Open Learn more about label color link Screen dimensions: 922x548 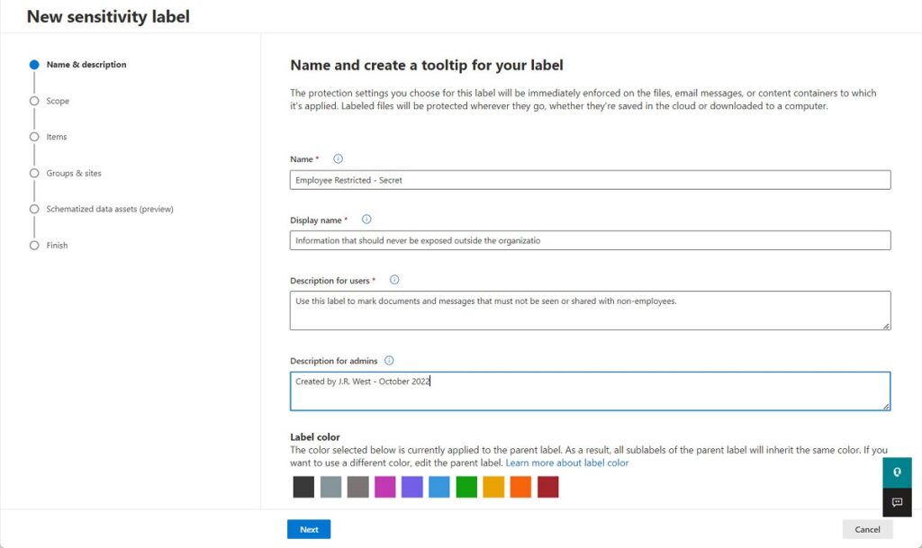[x=567, y=463]
